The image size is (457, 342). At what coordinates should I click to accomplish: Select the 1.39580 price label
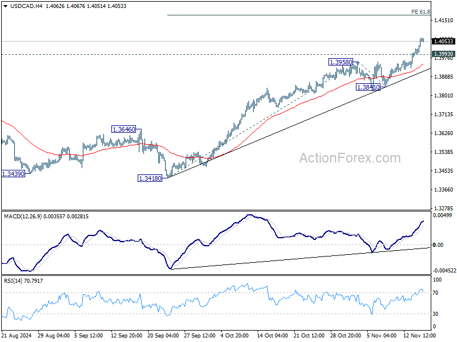point(340,62)
